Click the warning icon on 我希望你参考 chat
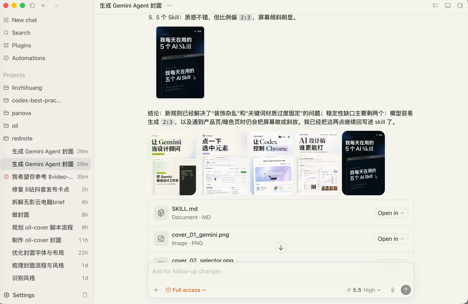This screenshot has height=304, width=468. coord(6,177)
